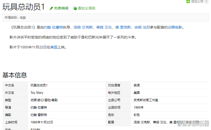Click the 添加义项名 link

pos(86,8)
